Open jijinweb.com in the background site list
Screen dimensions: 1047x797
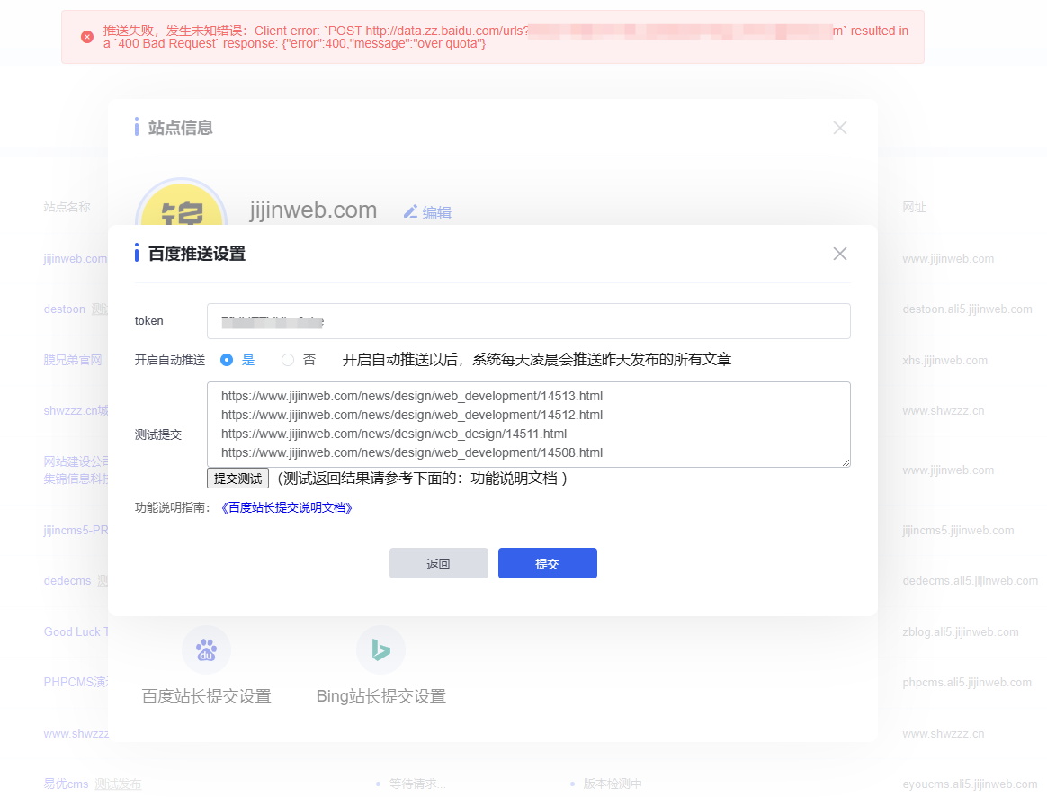coord(76,259)
